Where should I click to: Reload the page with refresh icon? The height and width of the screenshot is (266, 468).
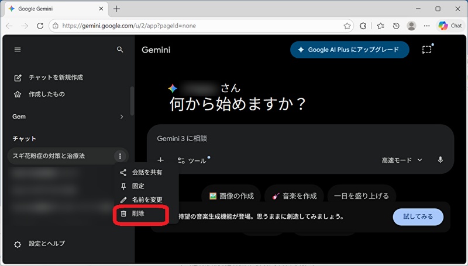point(40,26)
